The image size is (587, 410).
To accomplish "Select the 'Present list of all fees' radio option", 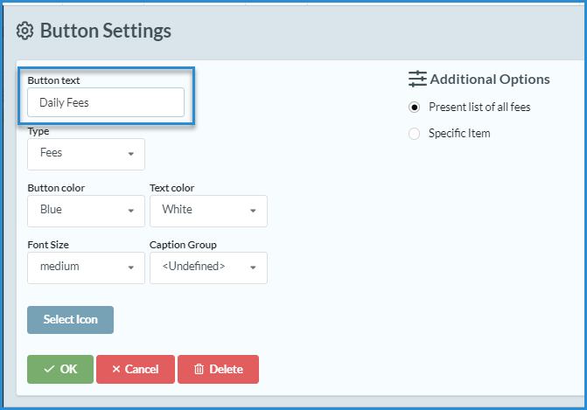I will tap(415, 108).
